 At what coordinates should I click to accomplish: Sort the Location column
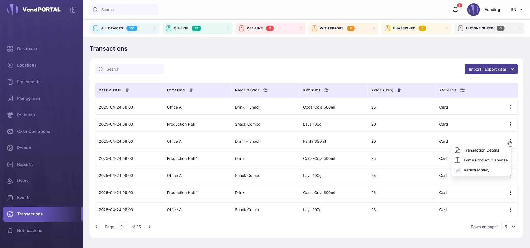(191, 90)
